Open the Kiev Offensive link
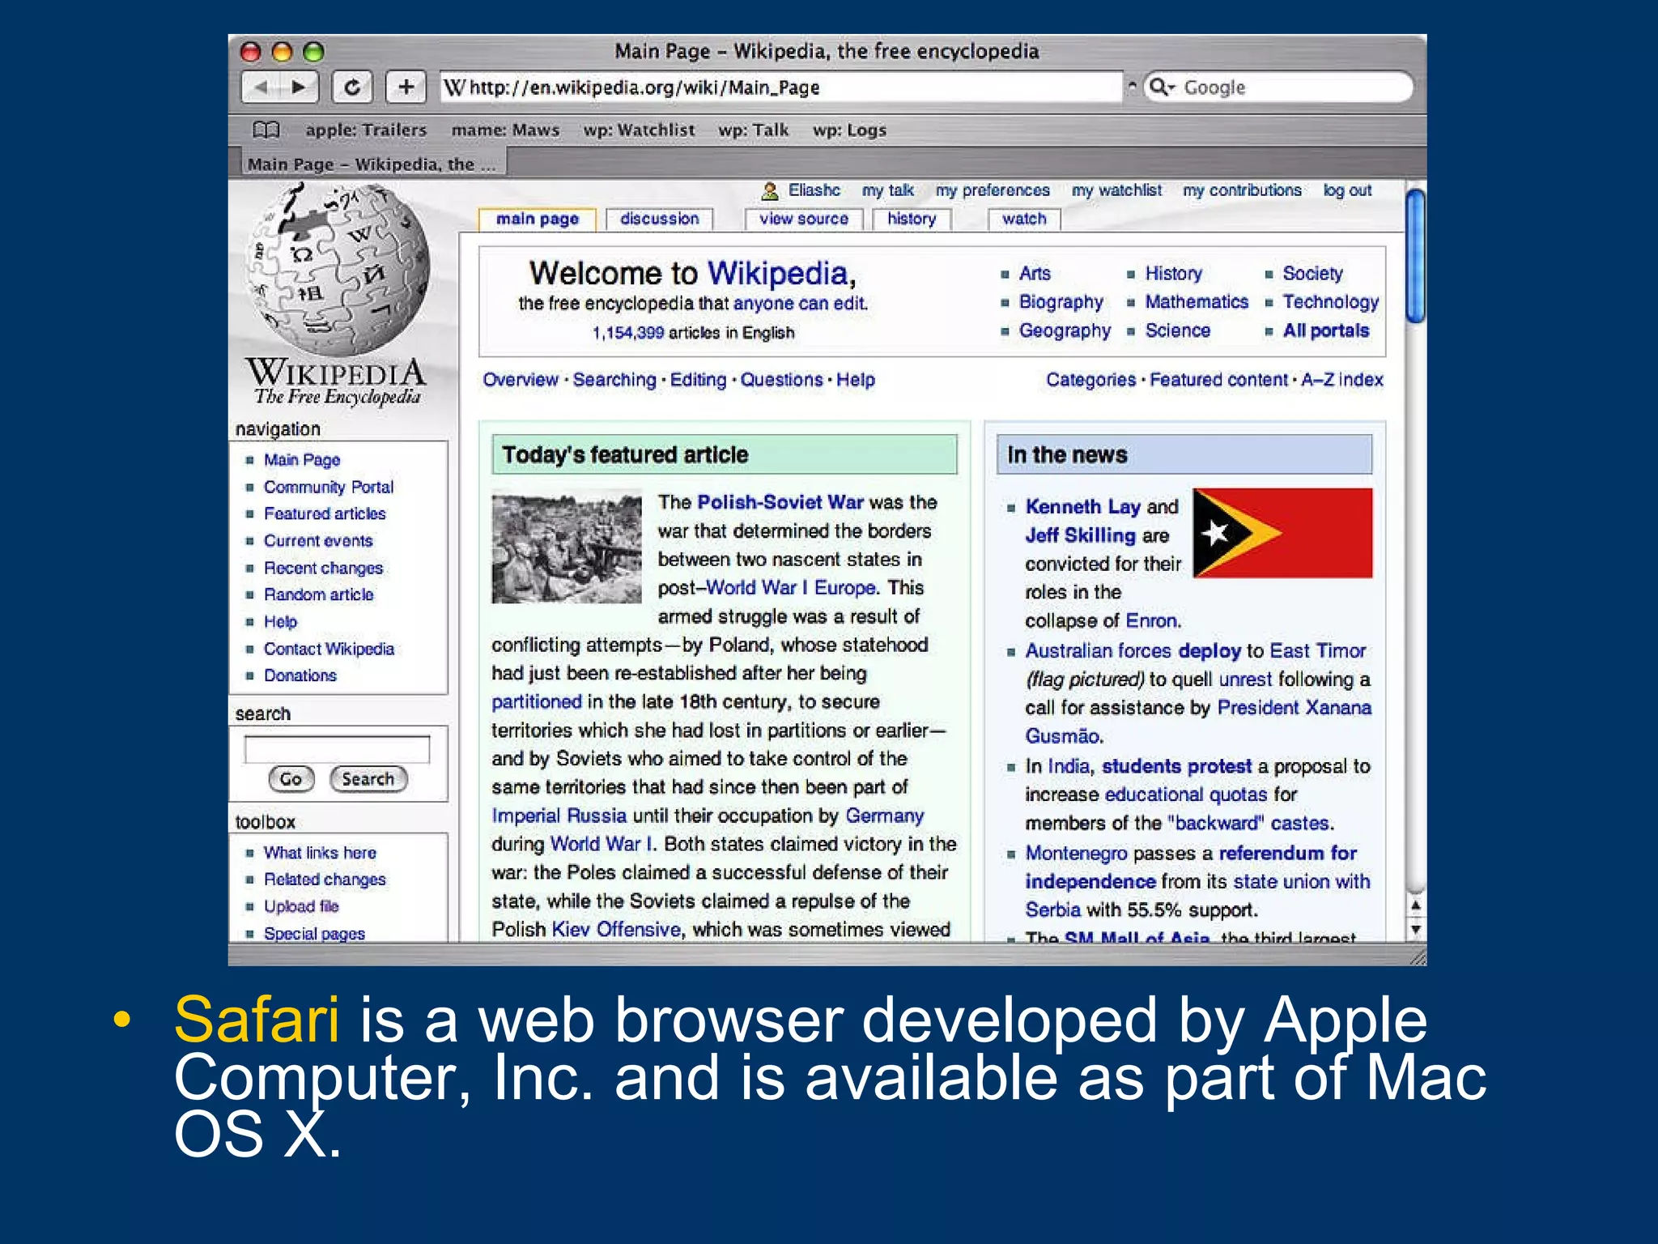The image size is (1658, 1244). click(x=615, y=929)
